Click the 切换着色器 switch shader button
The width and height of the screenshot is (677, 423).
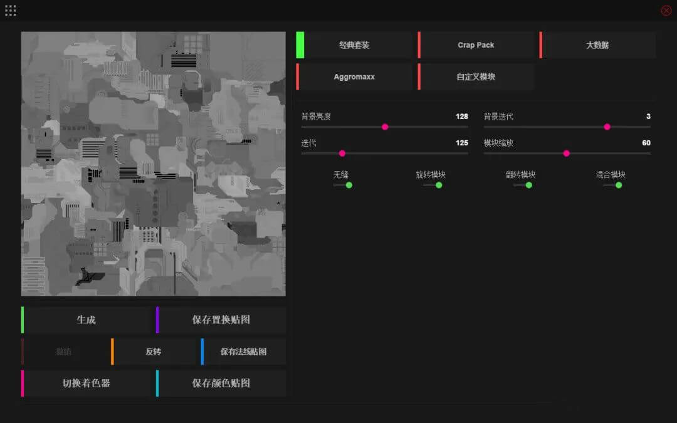[86, 383]
